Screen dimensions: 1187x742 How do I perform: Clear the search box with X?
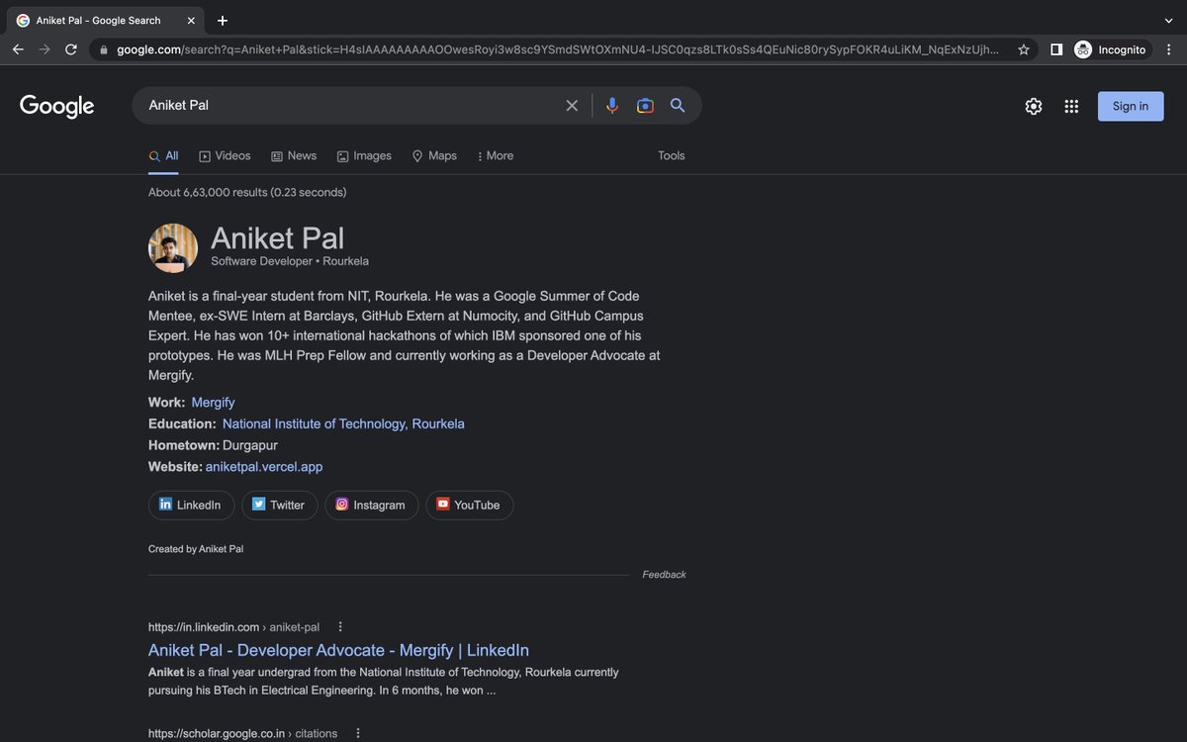coord(572,106)
